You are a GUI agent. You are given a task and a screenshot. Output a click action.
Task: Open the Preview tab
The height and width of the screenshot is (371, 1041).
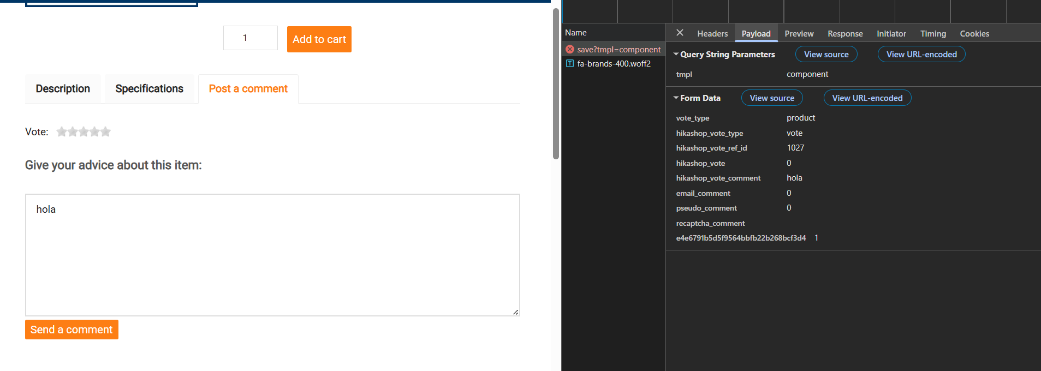tap(799, 33)
